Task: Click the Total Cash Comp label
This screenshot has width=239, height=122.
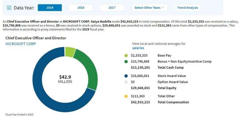Action: [171, 68]
